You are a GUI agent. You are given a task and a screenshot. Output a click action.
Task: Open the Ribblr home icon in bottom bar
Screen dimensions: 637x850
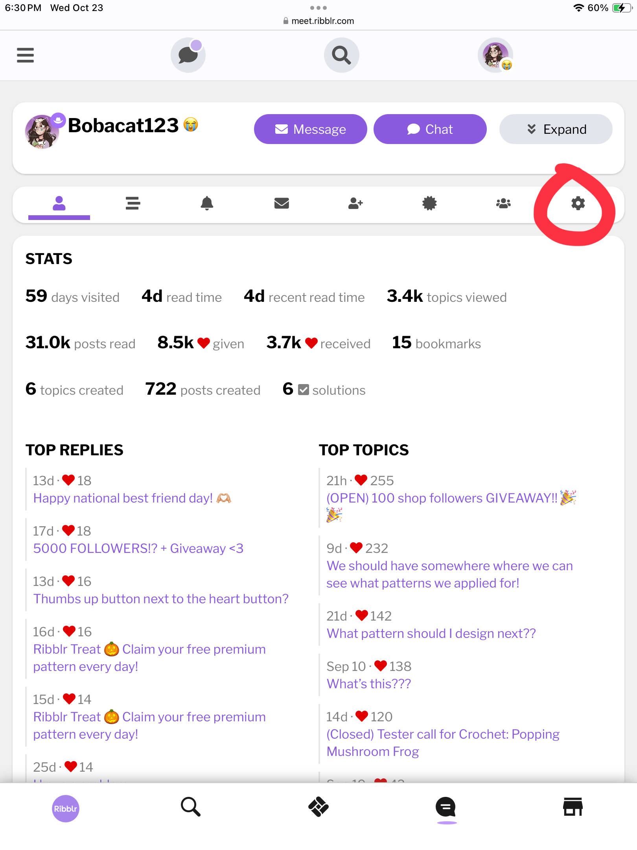pyautogui.click(x=66, y=809)
